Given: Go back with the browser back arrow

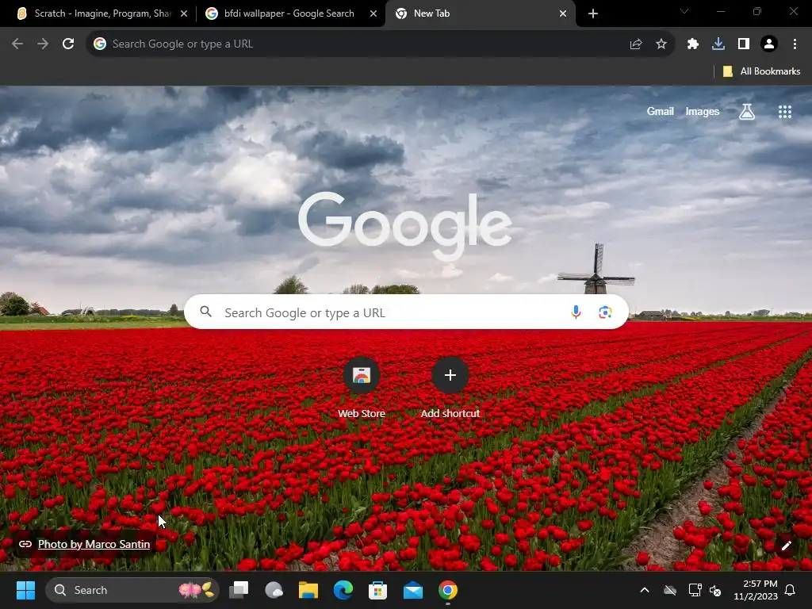Looking at the screenshot, I should pos(17,44).
